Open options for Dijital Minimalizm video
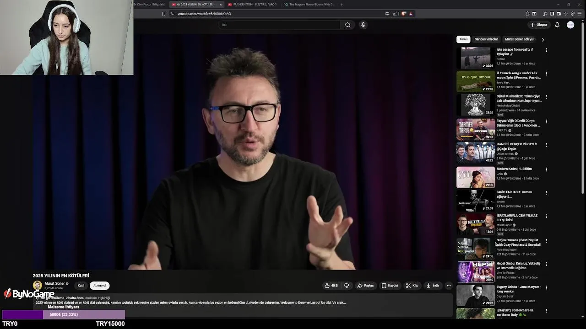 pos(546,97)
